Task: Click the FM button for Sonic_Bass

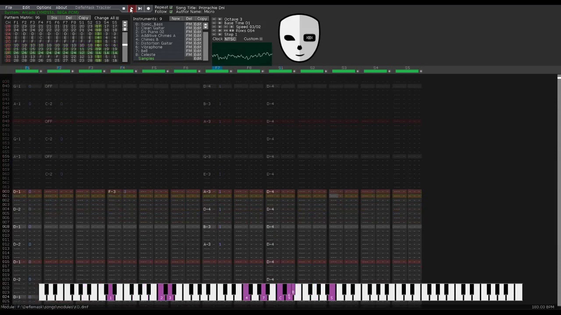Action: point(189,24)
